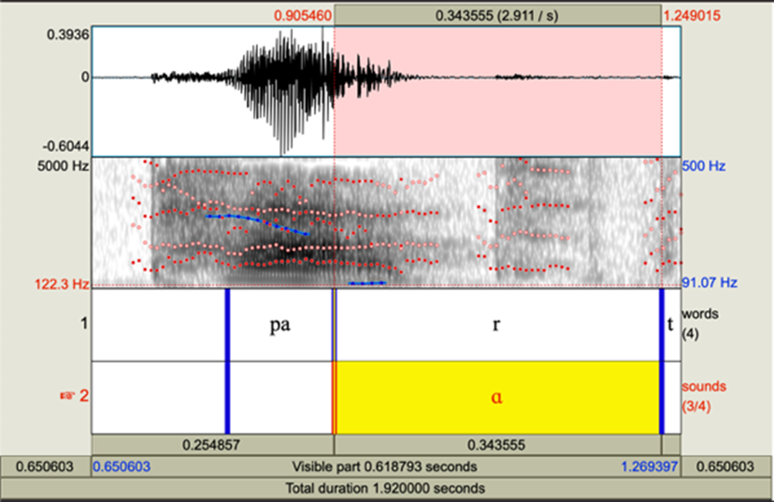
Task: Play the 0.254857 segment before the selection
Action: coord(213,444)
